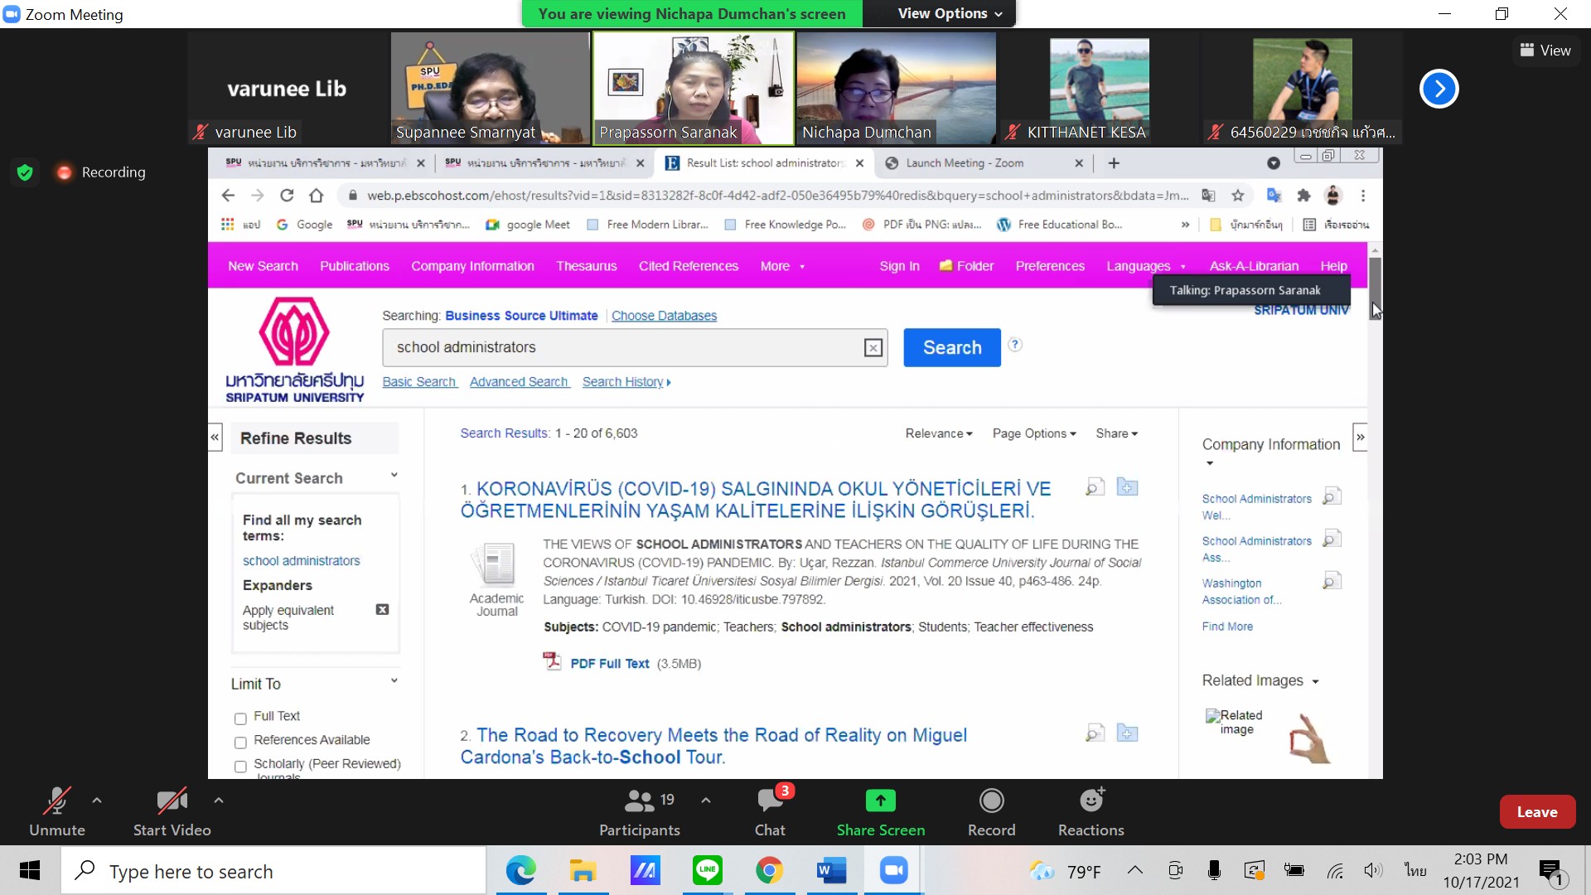Viewport: 1591px width, 895px height.
Task: Open the new browser tab plus button
Action: [1114, 163]
